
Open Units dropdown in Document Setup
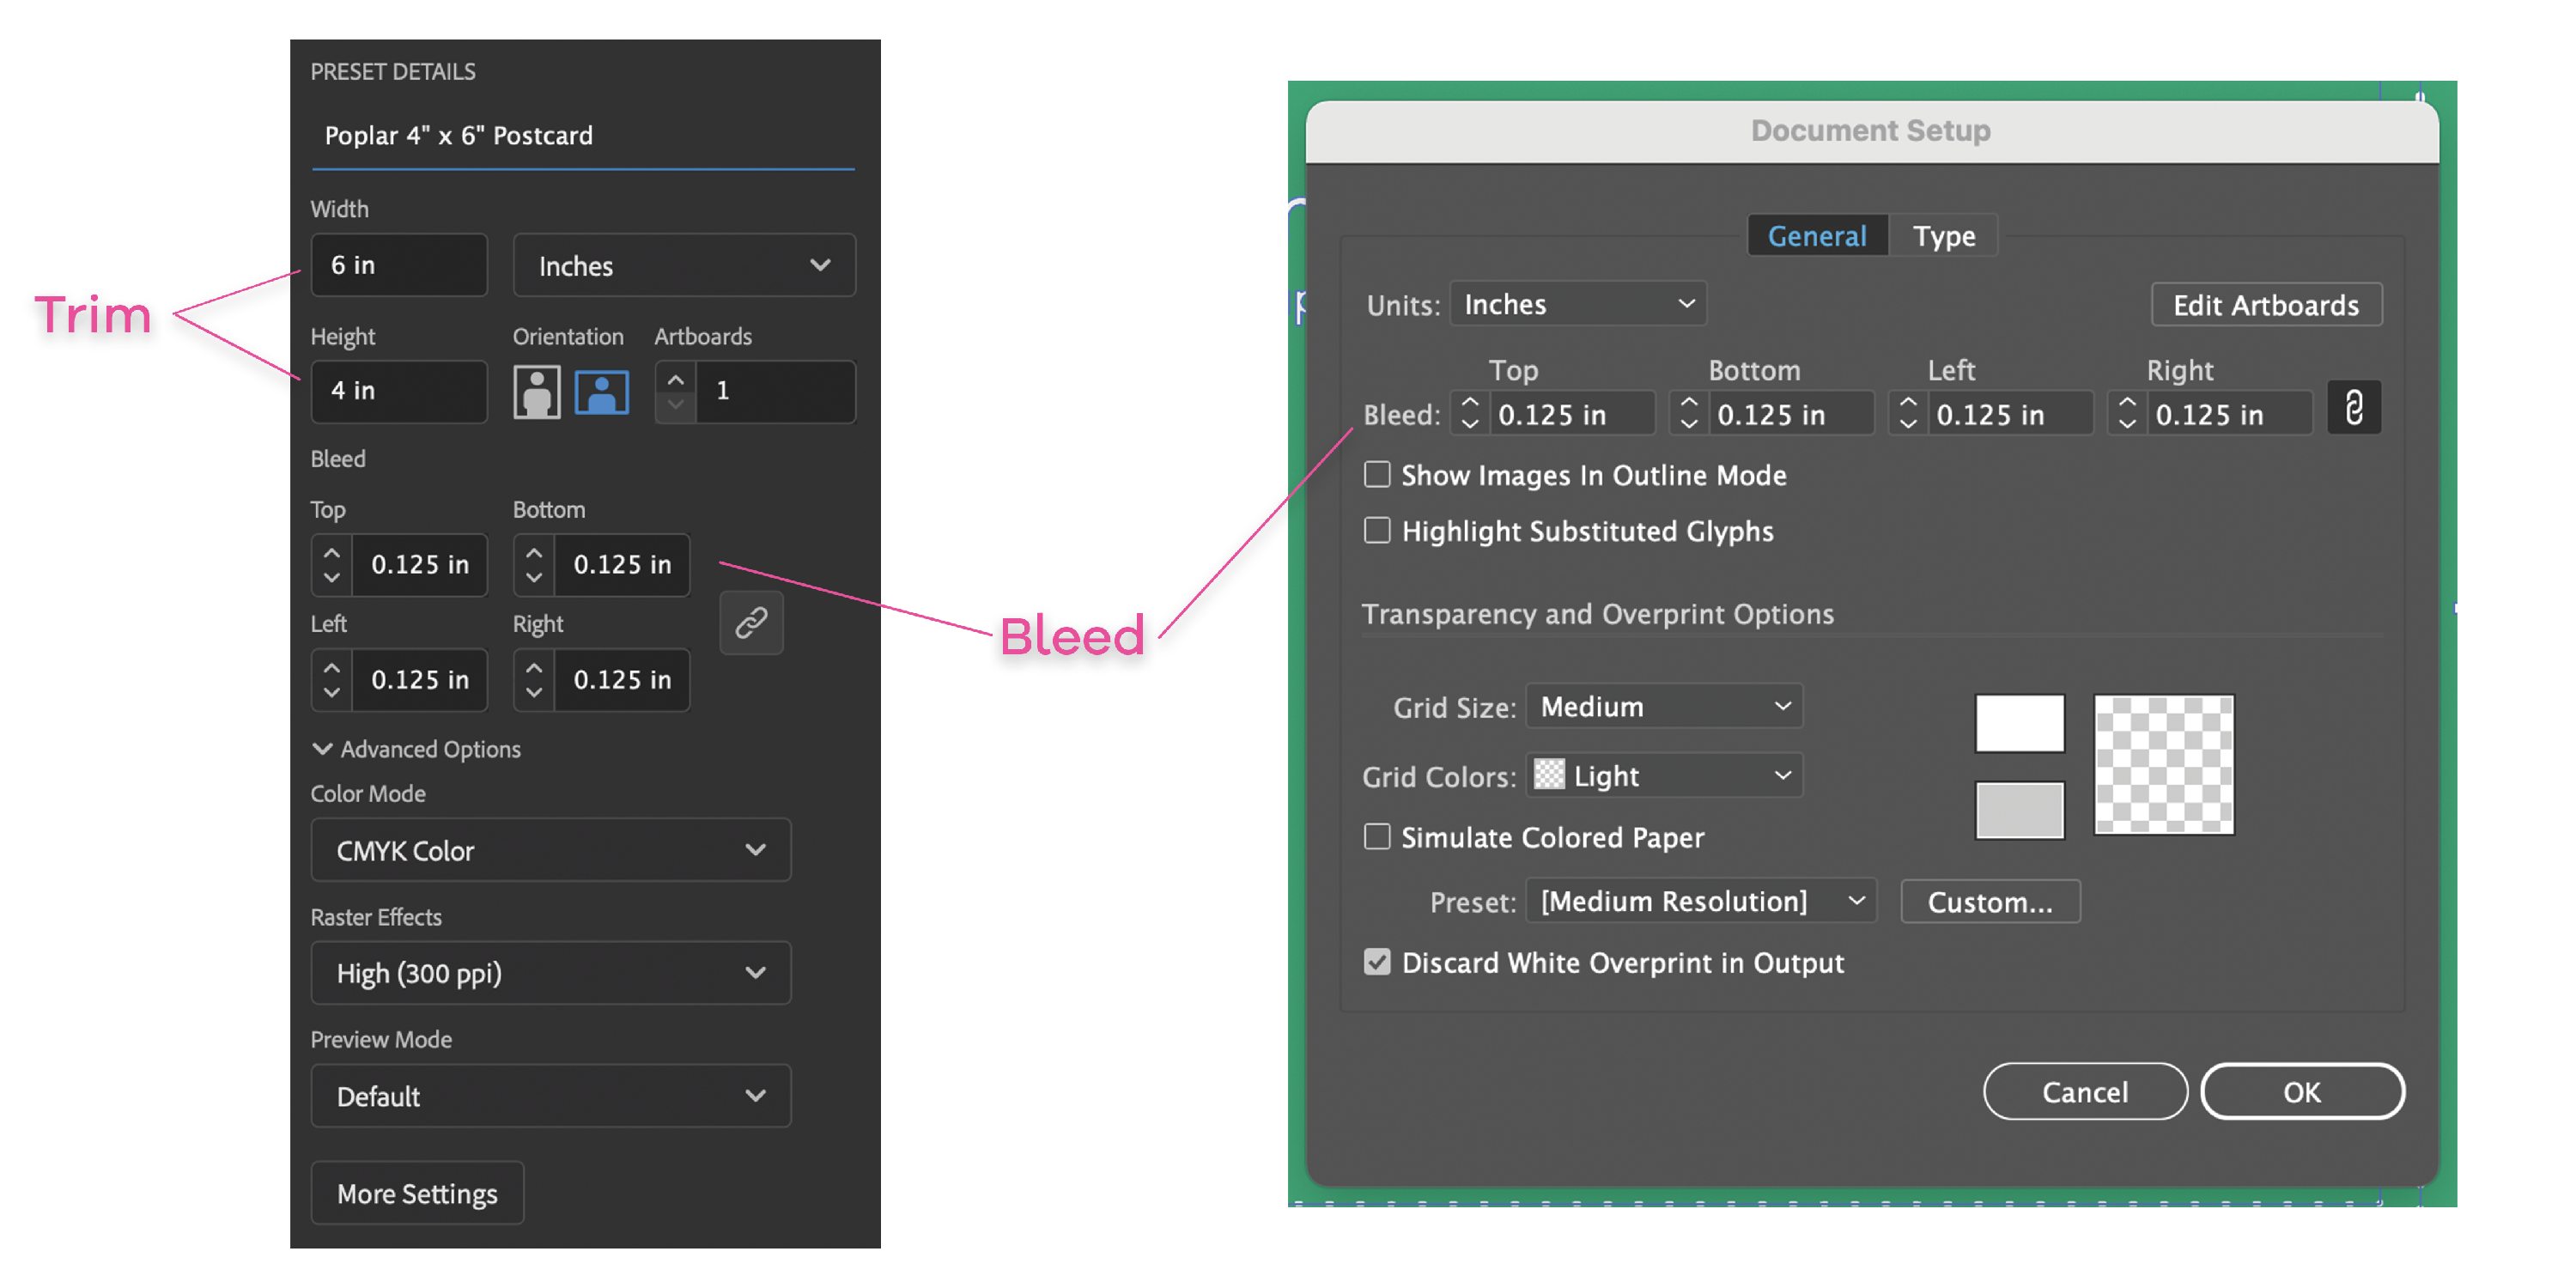(x=1578, y=304)
